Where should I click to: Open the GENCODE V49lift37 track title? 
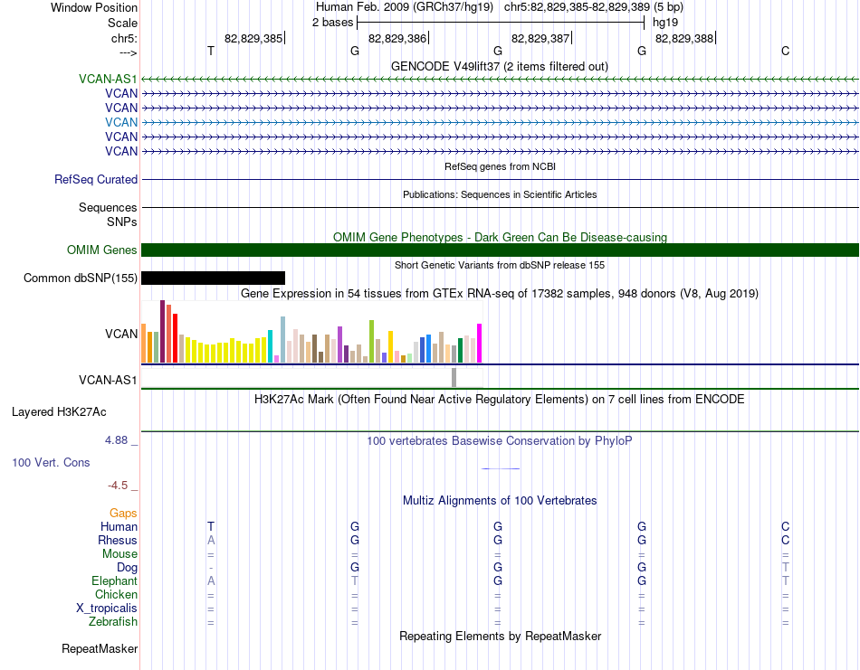499,66
